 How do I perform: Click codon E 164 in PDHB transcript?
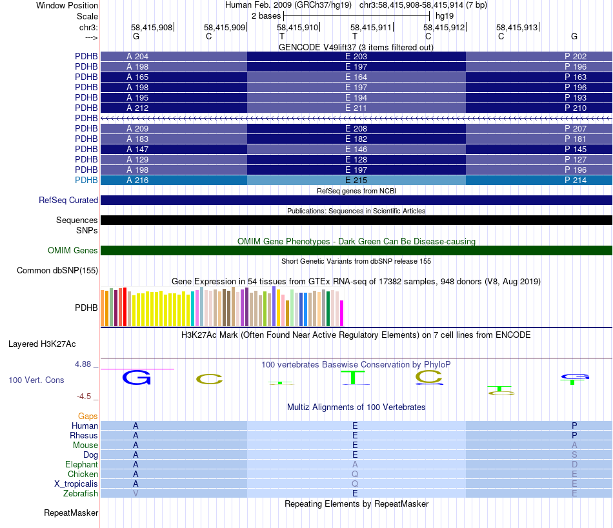click(x=356, y=77)
